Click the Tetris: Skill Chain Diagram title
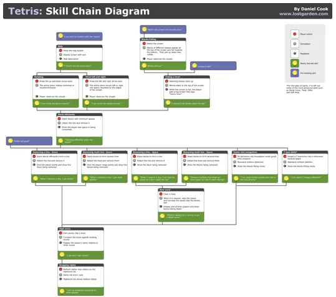The width and height of the screenshot is (336, 297). [79, 11]
